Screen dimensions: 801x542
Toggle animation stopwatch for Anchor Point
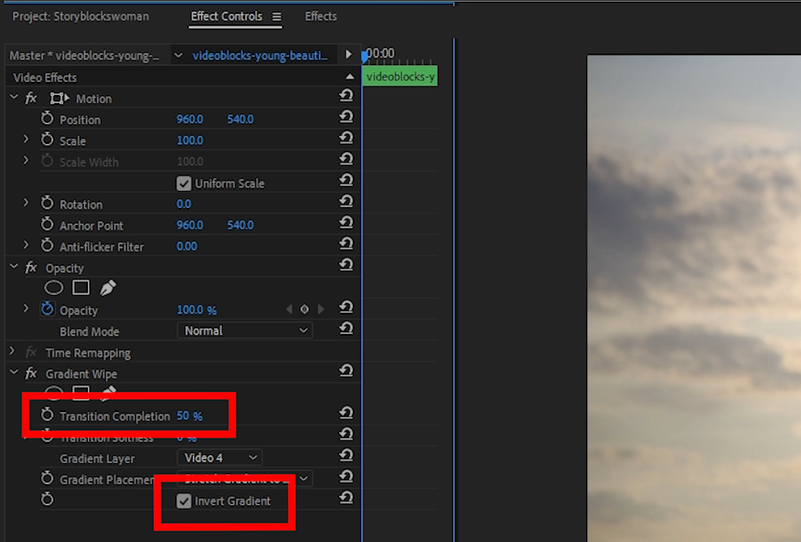pos(47,224)
